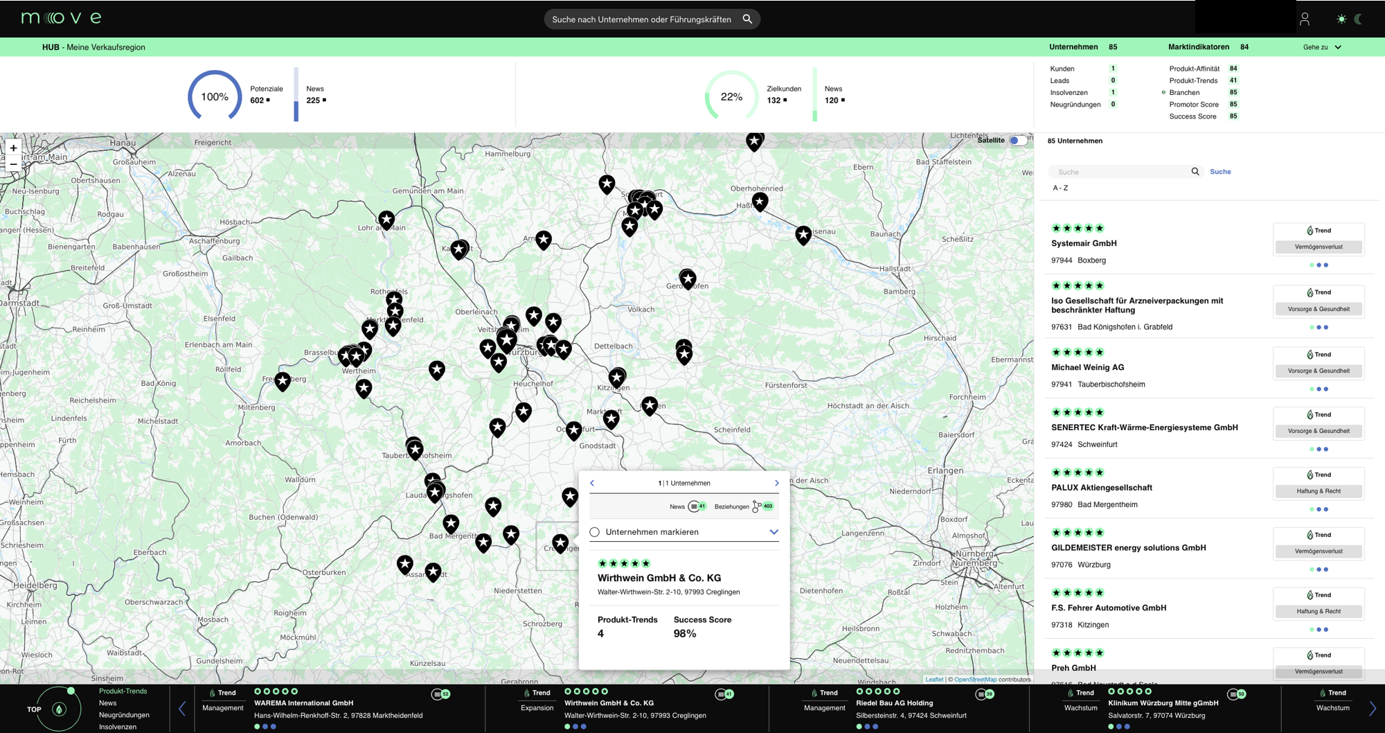The image size is (1385, 733).
Task: Select News in bottom category menu
Action: (108, 703)
